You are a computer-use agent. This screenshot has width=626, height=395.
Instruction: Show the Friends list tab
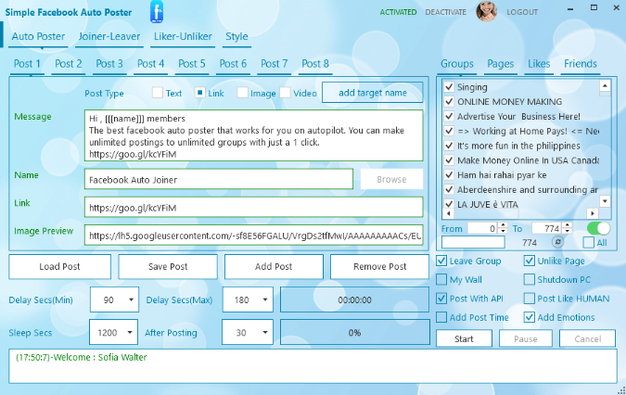(x=581, y=64)
